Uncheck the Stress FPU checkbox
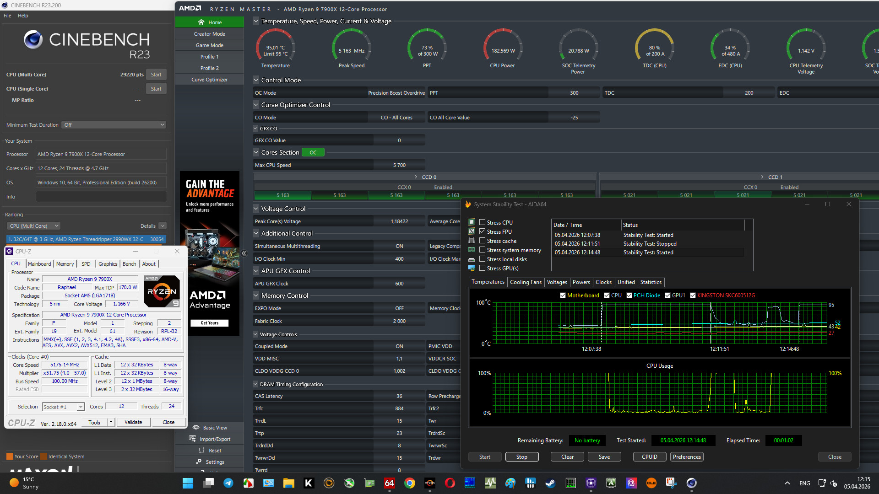879x494 pixels. point(482,231)
